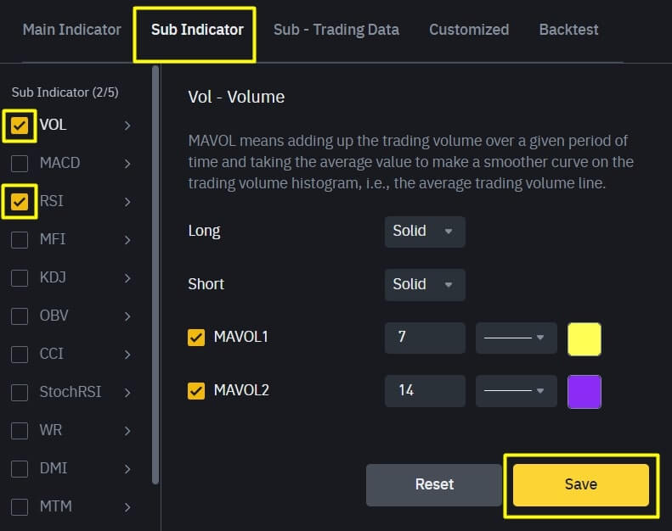Expand WR settings chevron
672x531 pixels.
pos(127,430)
